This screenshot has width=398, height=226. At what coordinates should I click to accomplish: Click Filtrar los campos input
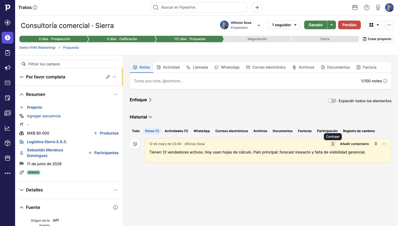coord(69,64)
